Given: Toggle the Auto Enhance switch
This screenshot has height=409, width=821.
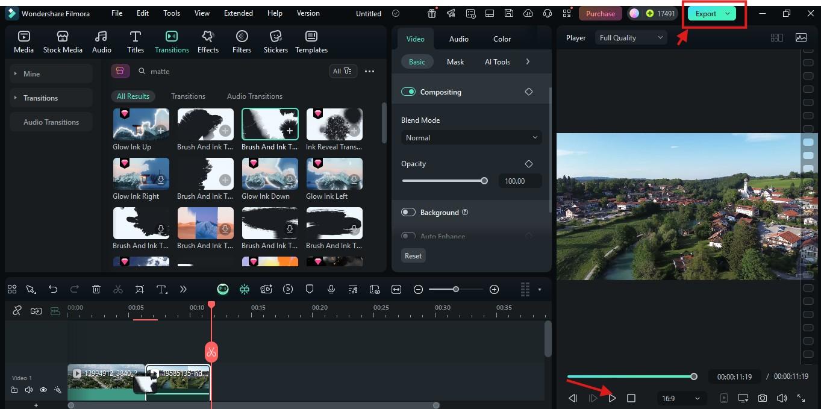Looking at the screenshot, I should coord(408,236).
